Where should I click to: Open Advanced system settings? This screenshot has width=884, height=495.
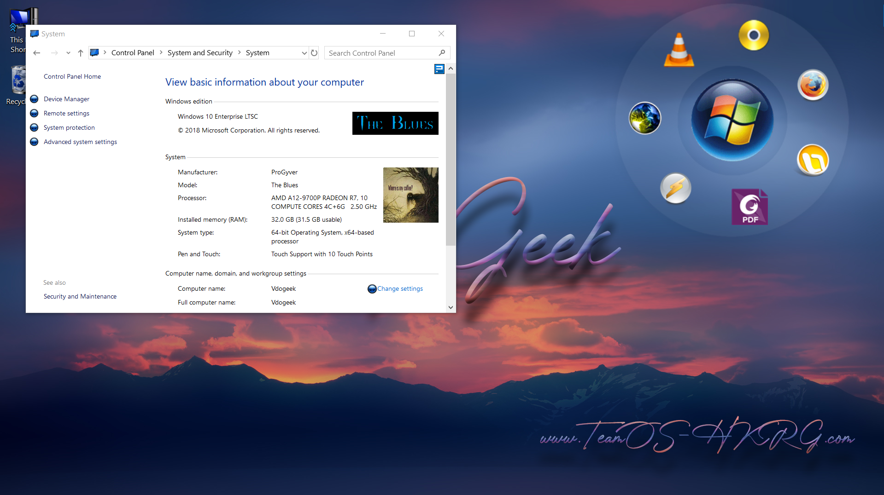[80, 142]
